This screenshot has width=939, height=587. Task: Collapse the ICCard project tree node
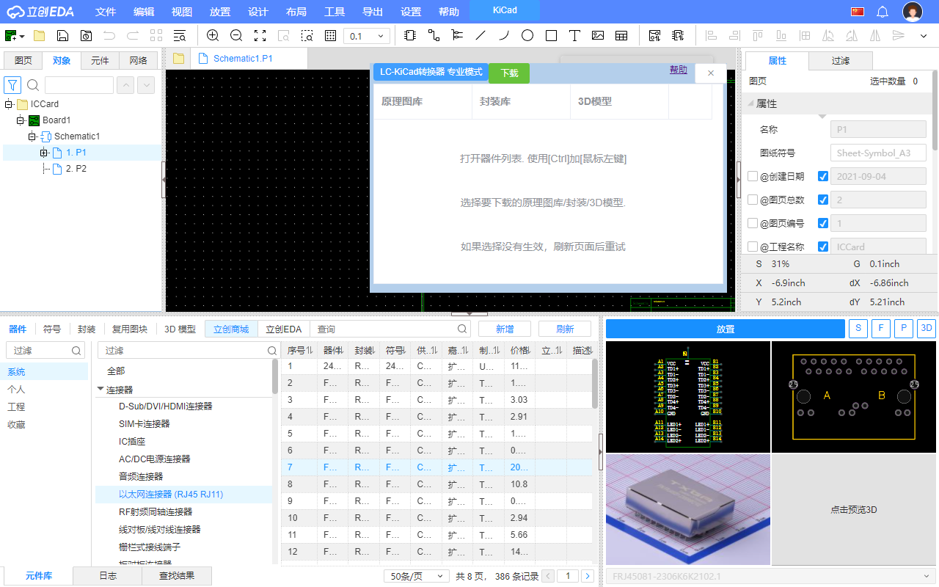9,104
